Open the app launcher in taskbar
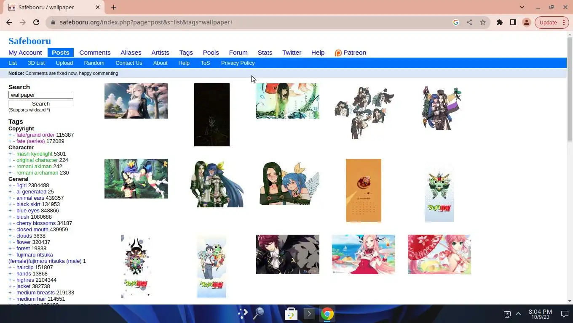 point(243,313)
